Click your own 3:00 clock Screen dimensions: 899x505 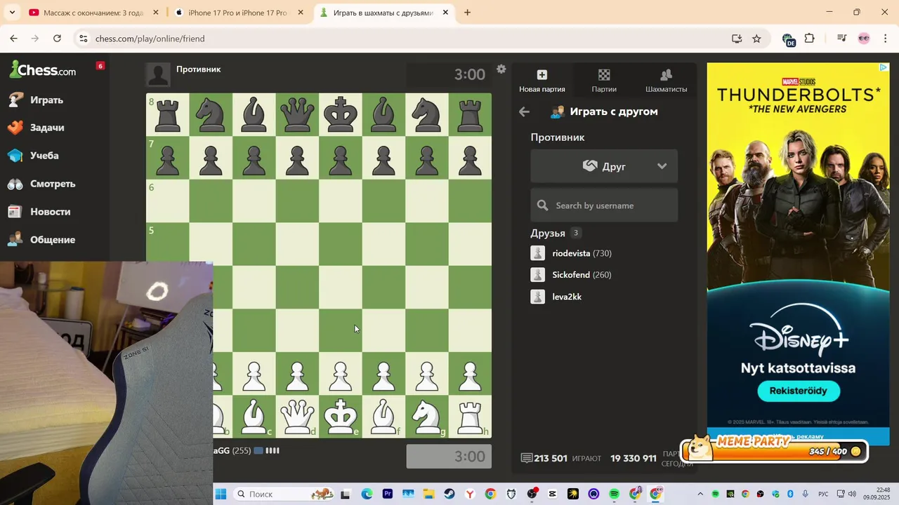[449, 457]
